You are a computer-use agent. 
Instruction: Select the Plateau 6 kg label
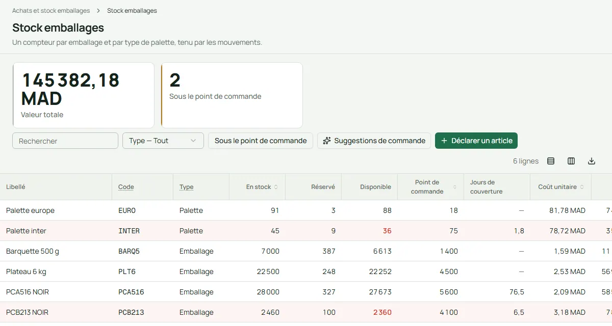[26, 271]
